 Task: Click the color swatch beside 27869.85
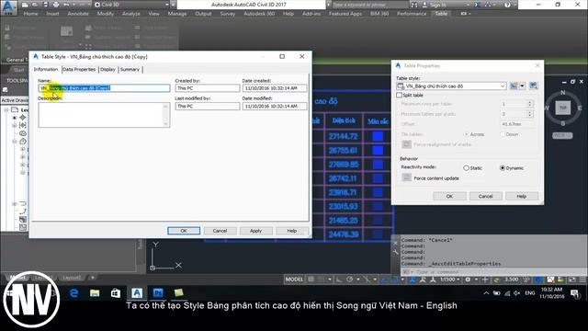[378, 165]
